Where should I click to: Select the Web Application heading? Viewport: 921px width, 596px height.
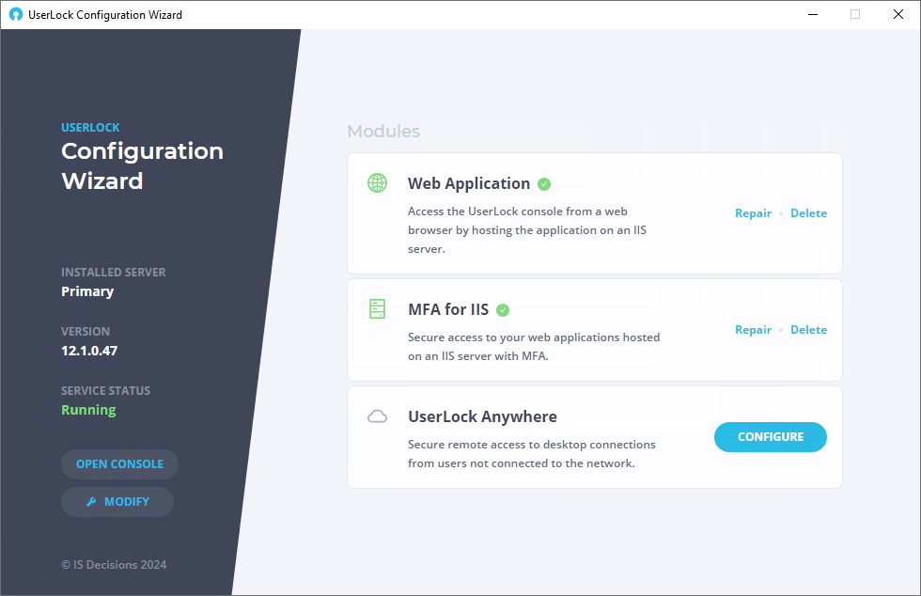(469, 183)
